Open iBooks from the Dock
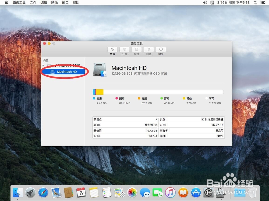This screenshot has height=201, width=269. [183, 192]
